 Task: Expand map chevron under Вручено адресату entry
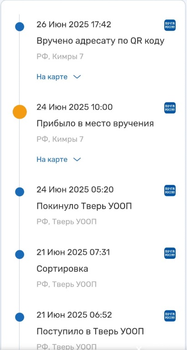pyautogui.click(x=77, y=77)
